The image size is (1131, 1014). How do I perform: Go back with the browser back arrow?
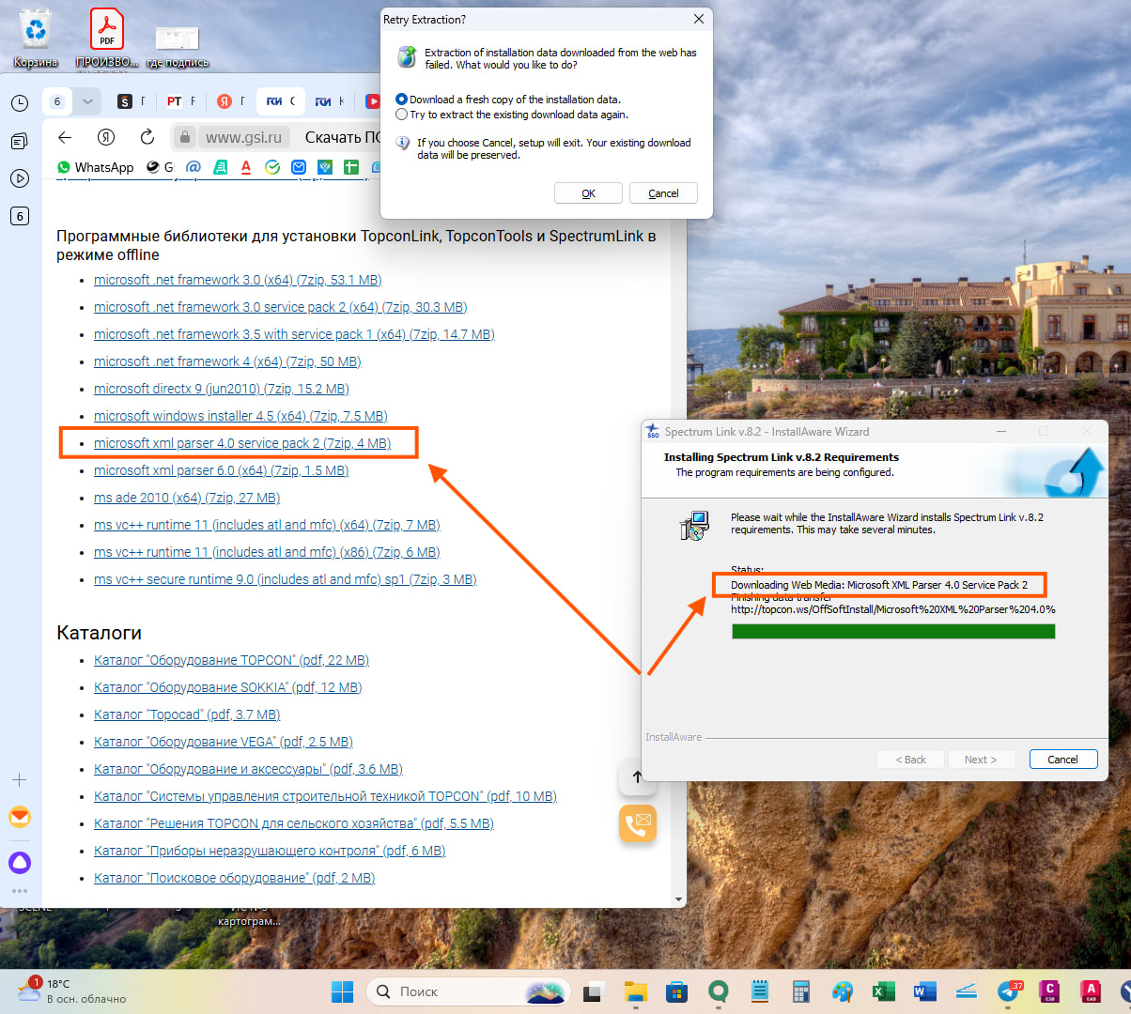pos(65,137)
